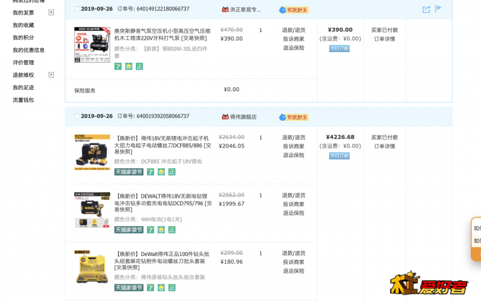Click 退款/退货 for air compressor item
481x301 pixels.
294,30
